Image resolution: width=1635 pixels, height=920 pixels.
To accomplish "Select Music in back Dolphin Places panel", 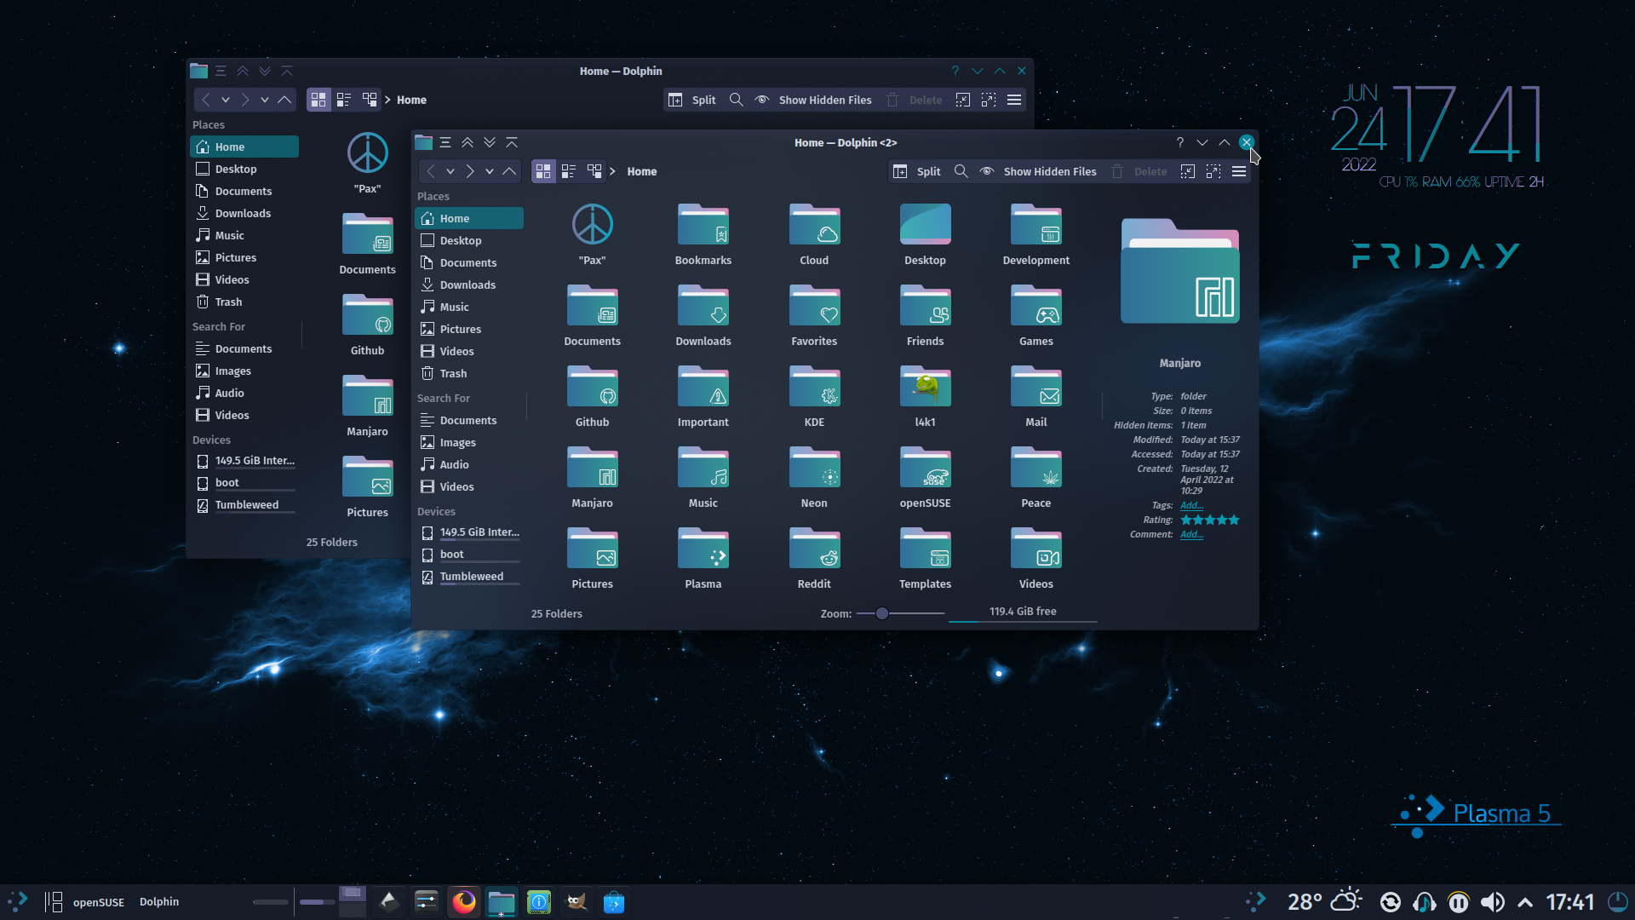I will tap(244, 235).
